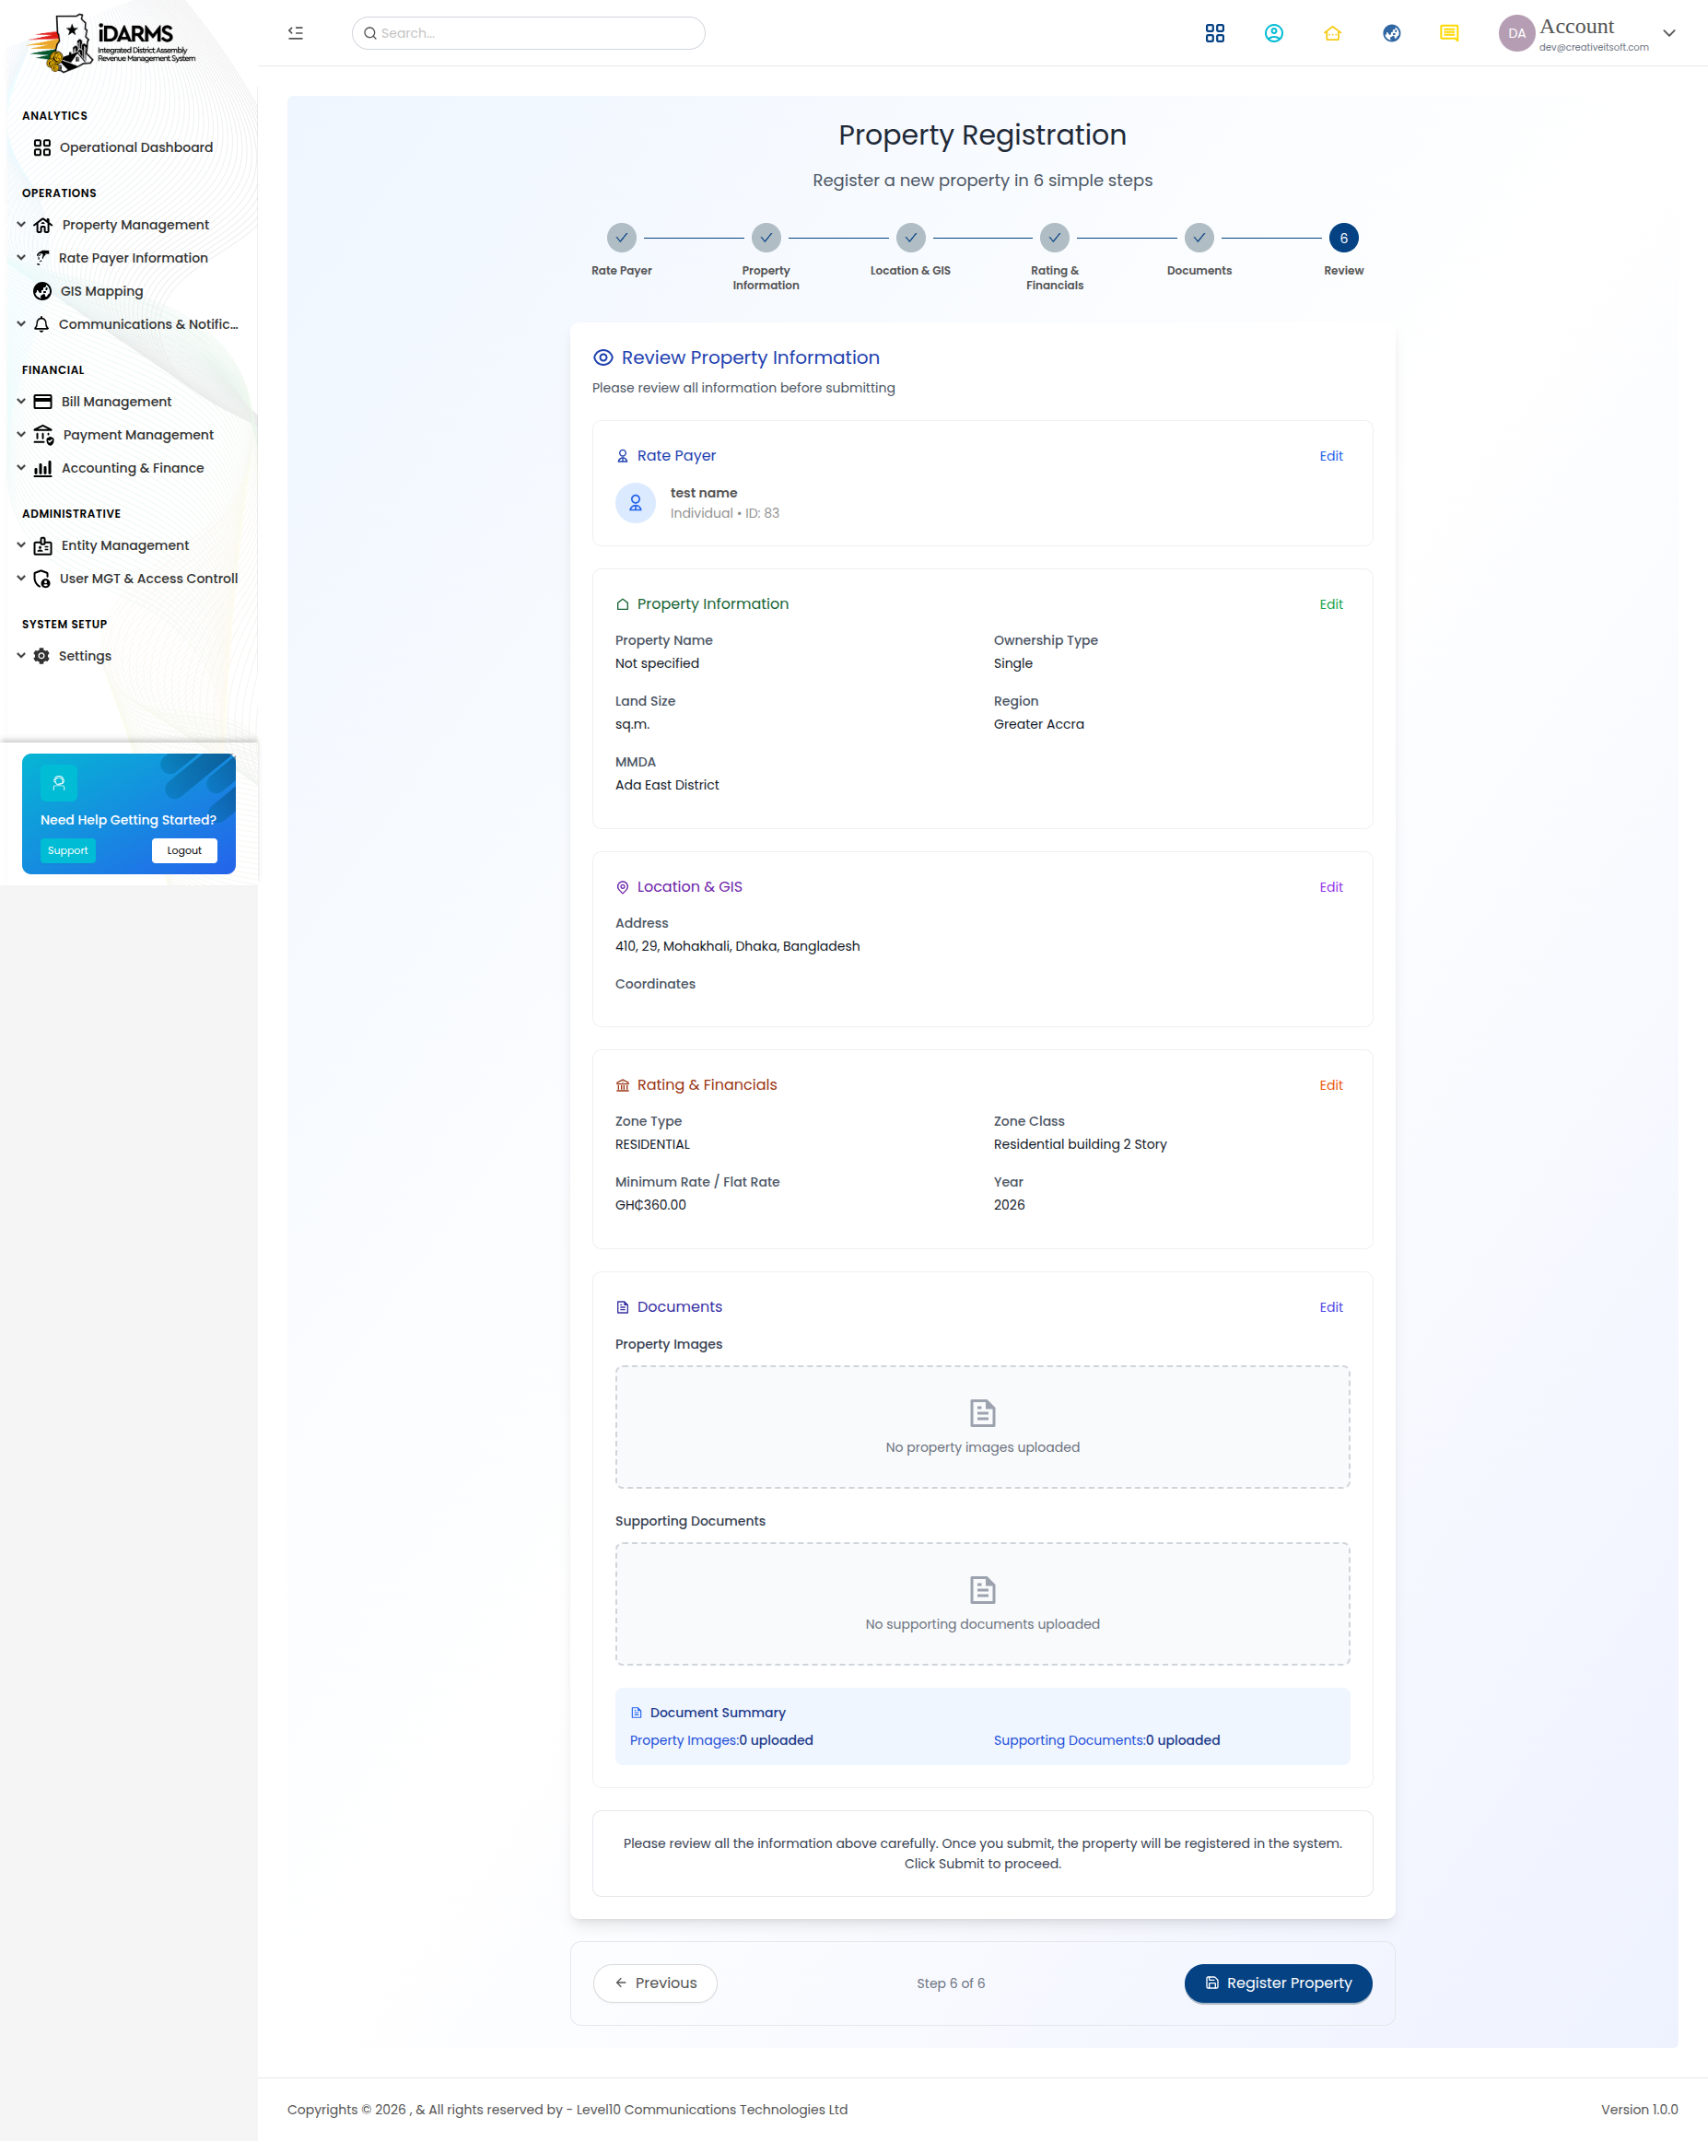Click the iDARMS logo
The height and width of the screenshot is (2141, 1708).
point(112,42)
